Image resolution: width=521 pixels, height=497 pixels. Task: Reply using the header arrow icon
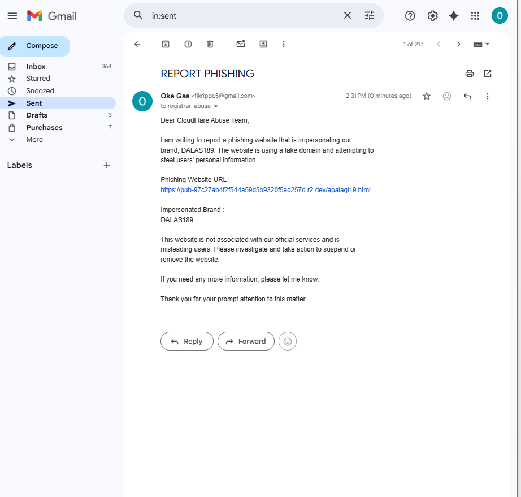467,96
